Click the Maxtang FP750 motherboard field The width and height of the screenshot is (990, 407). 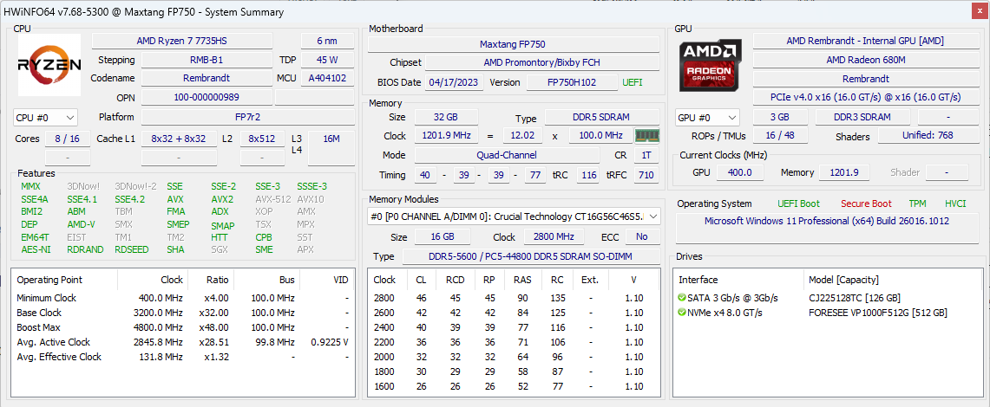513,44
